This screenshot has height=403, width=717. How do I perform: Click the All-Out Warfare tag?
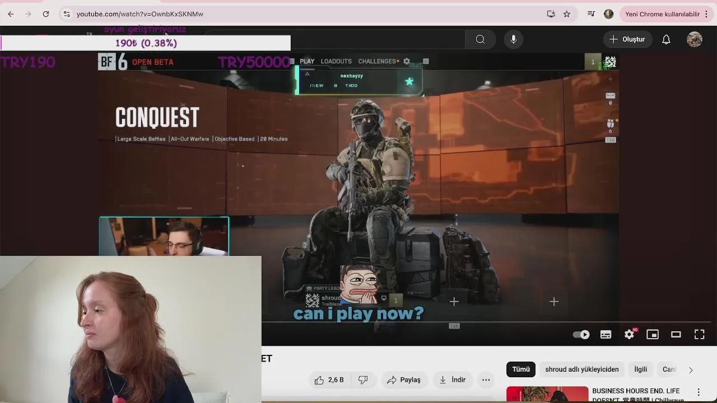pos(190,139)
